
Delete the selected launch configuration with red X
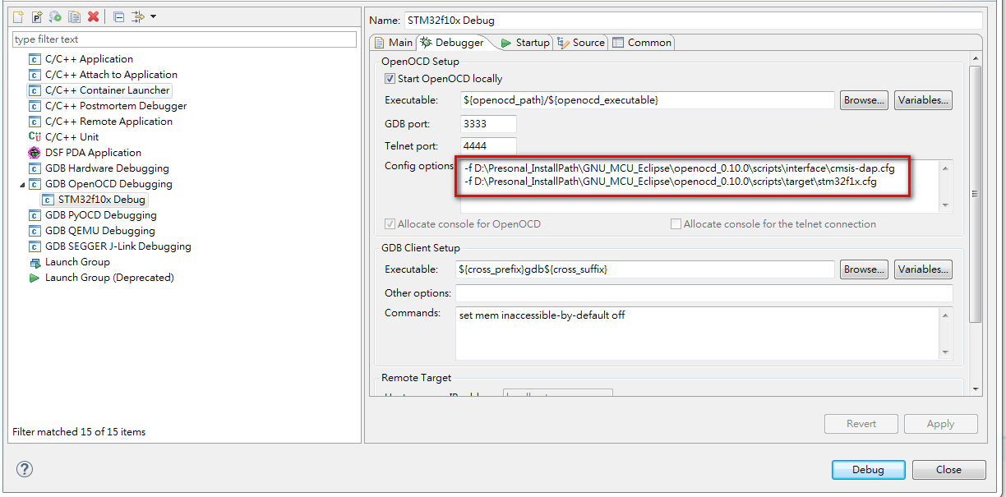pyautogui.click(x=93, y=16)
